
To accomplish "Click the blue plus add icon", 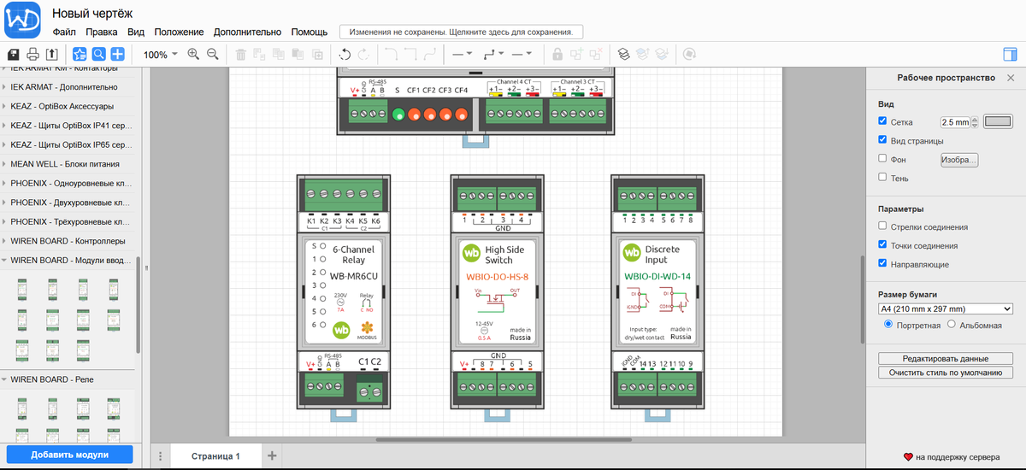I will tap(118, 54).
